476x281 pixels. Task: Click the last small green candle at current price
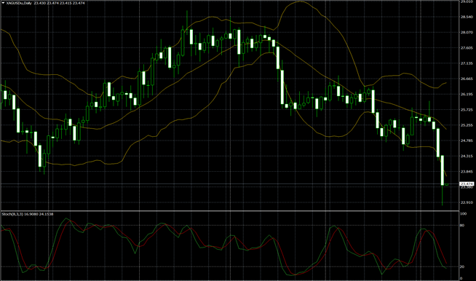pos(447,184)
